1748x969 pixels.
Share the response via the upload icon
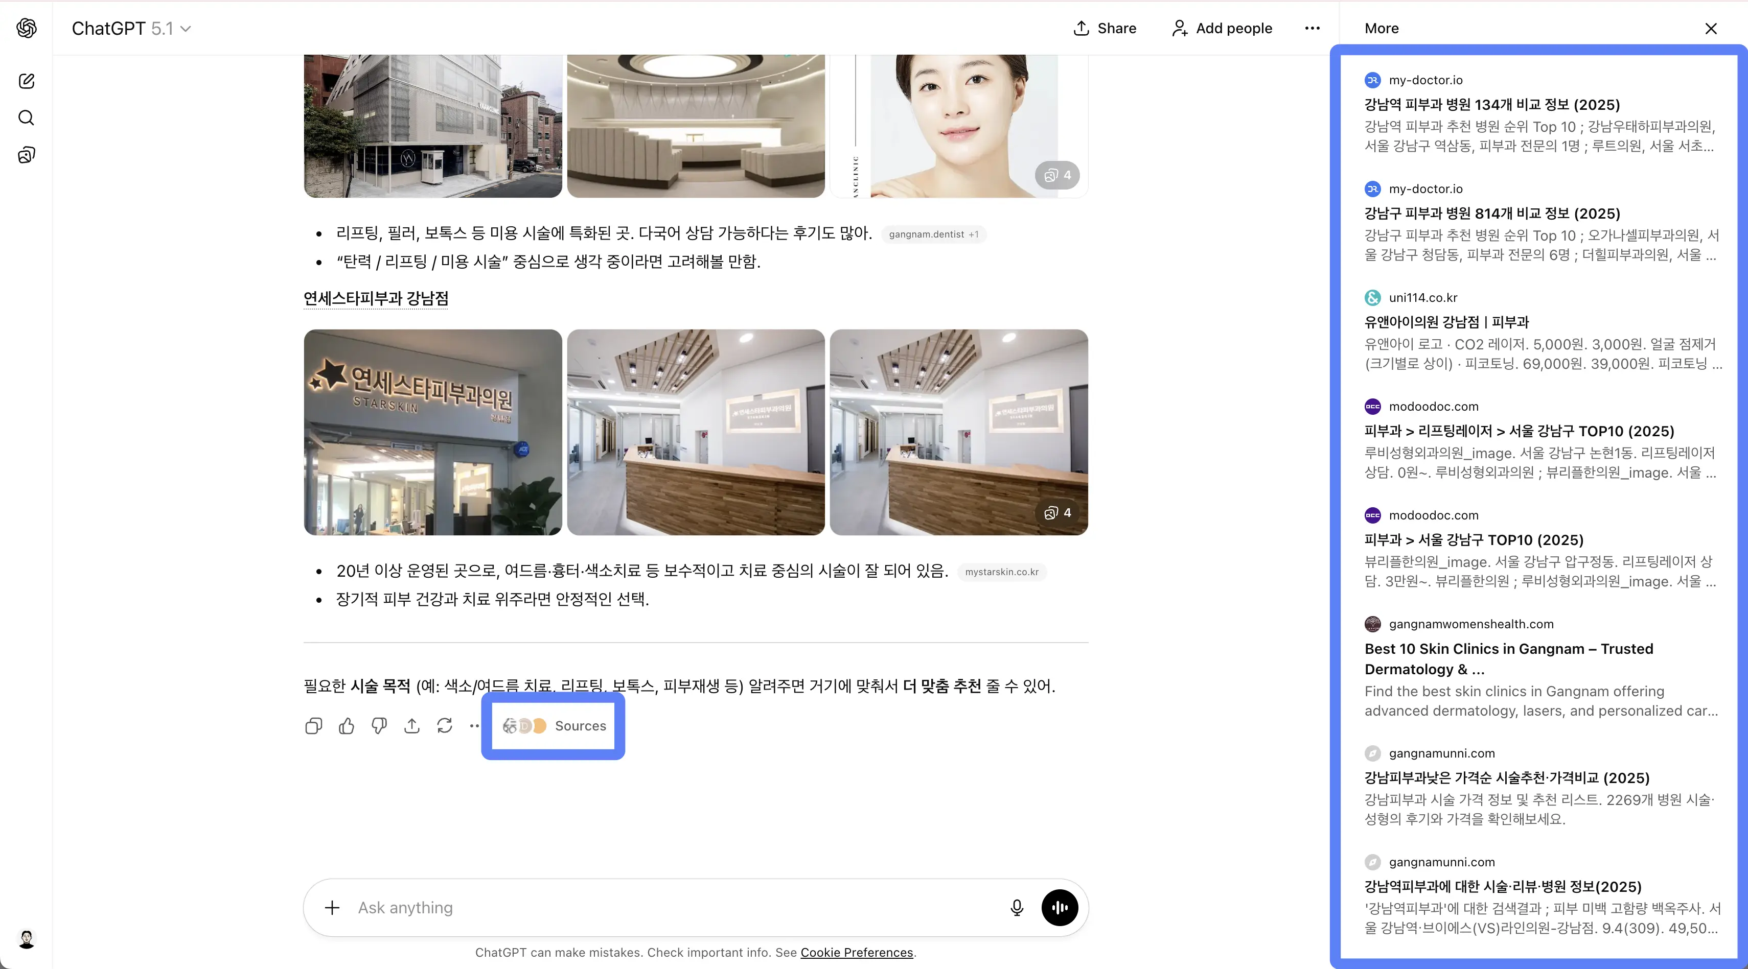(x=412, y=726)
